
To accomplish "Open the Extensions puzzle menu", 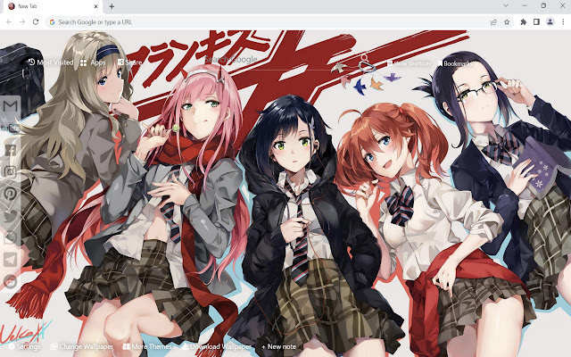I will pos(524,21).
